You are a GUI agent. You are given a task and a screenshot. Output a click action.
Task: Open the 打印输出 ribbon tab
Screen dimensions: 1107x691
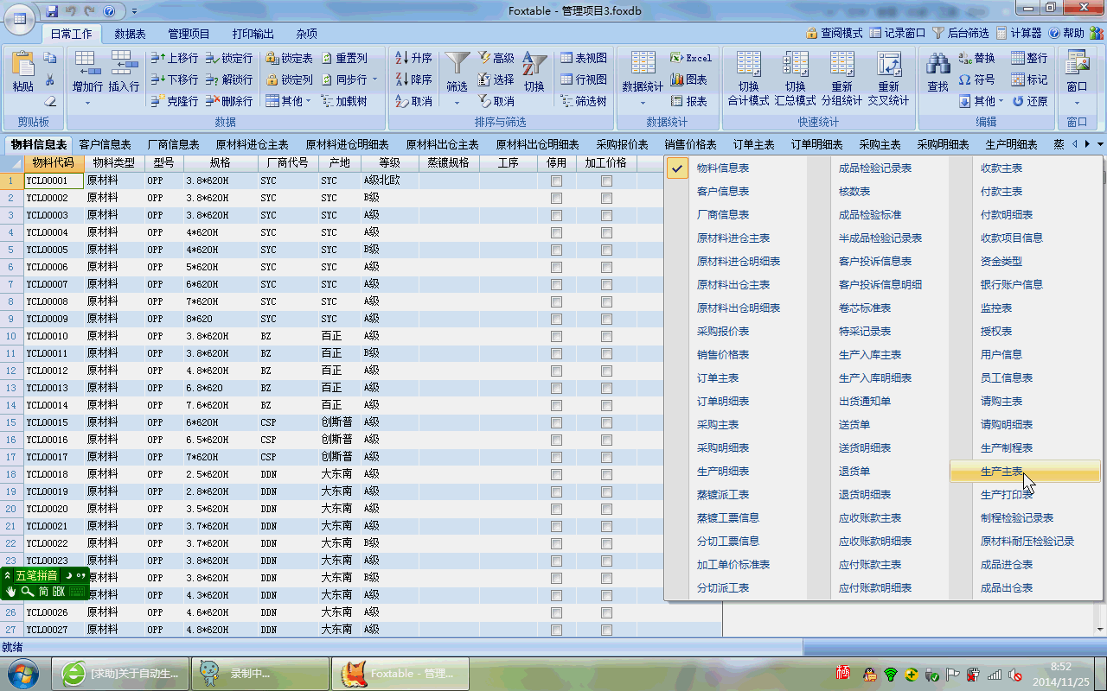[x=253, y=34]
